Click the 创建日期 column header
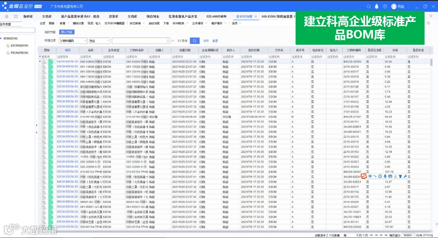Screen dimensions: 438x238 click(185, 50)
